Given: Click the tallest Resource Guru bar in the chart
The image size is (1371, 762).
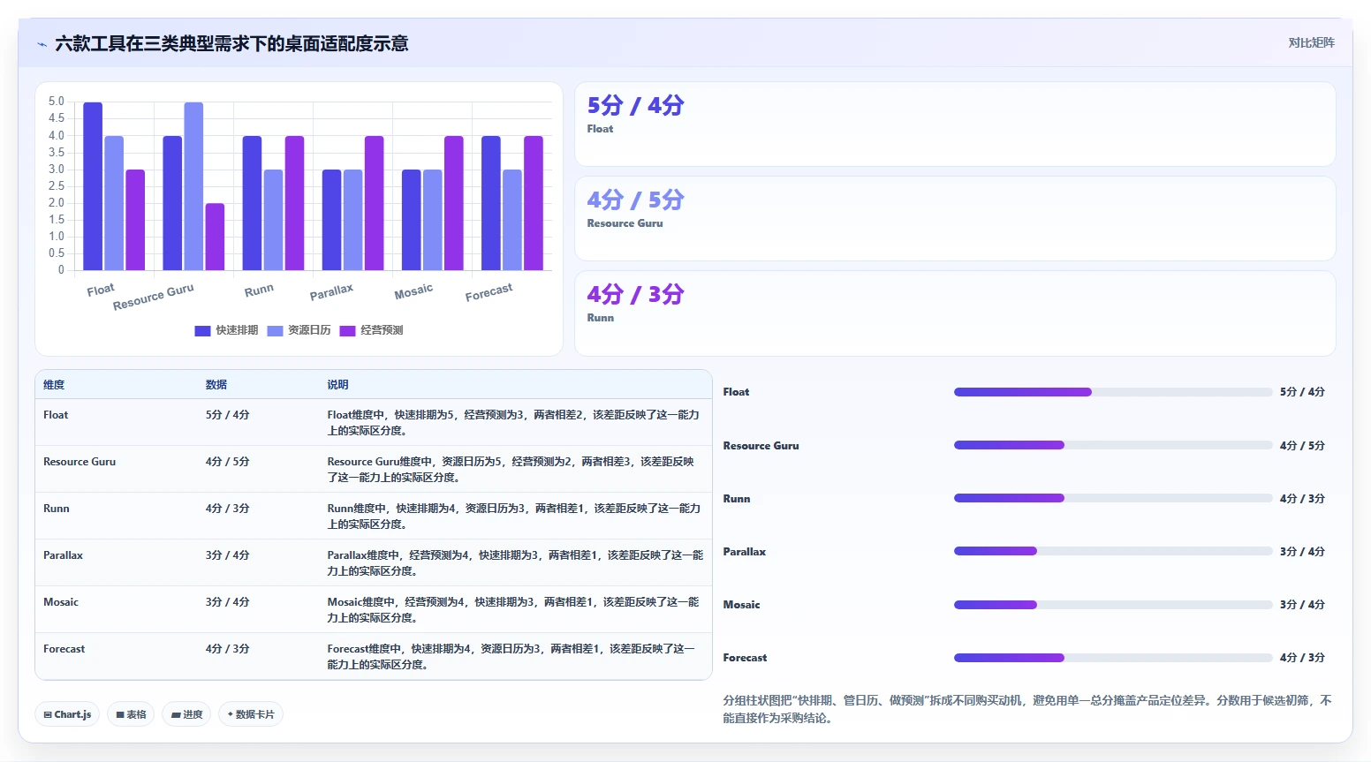Looking at the screenshot, I should coord(193,186).
